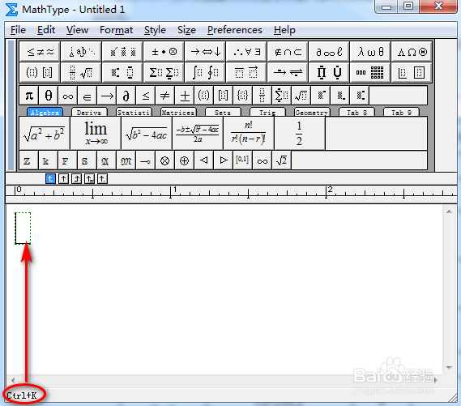This screenshot has width=461, height=406.
Task: Insert the circled plus symbol
Action: [x=185, y=160]
